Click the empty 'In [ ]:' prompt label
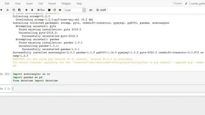 pos(5,89)
